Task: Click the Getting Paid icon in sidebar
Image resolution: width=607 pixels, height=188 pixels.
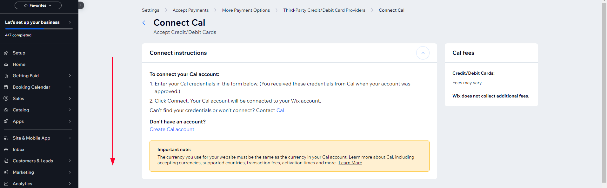Action: 6,76
